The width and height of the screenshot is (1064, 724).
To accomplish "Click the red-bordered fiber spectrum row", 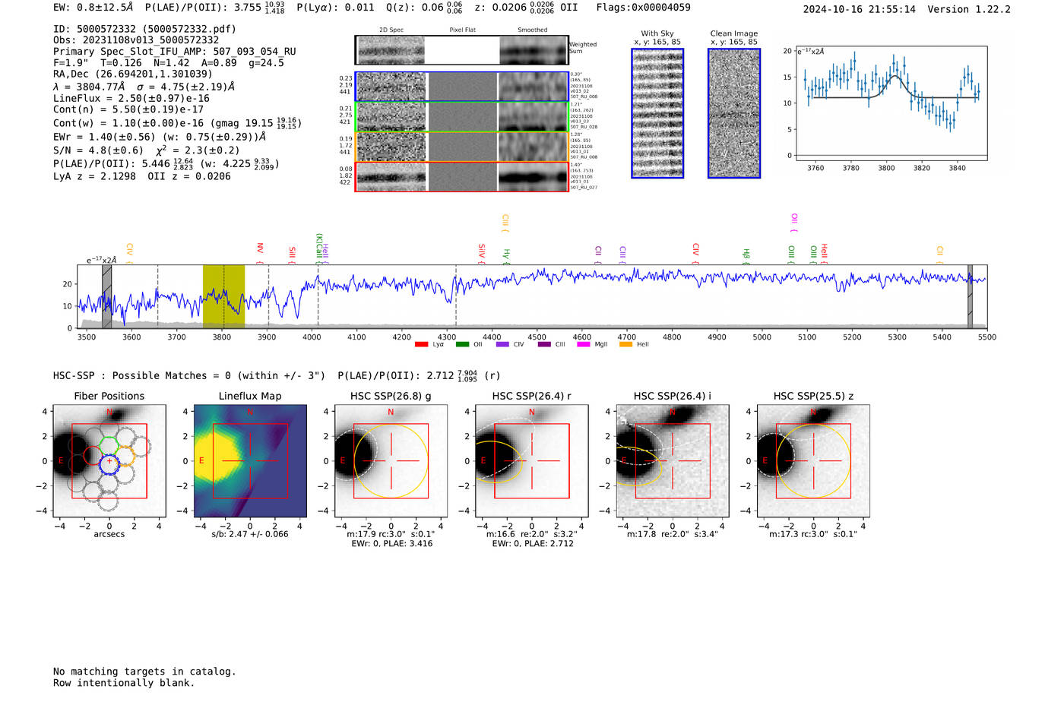I will coord(461,177).
